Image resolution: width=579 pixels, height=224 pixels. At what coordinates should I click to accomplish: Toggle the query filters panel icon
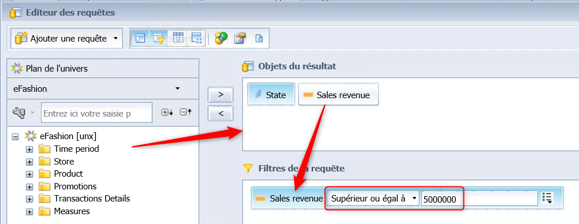159,38
